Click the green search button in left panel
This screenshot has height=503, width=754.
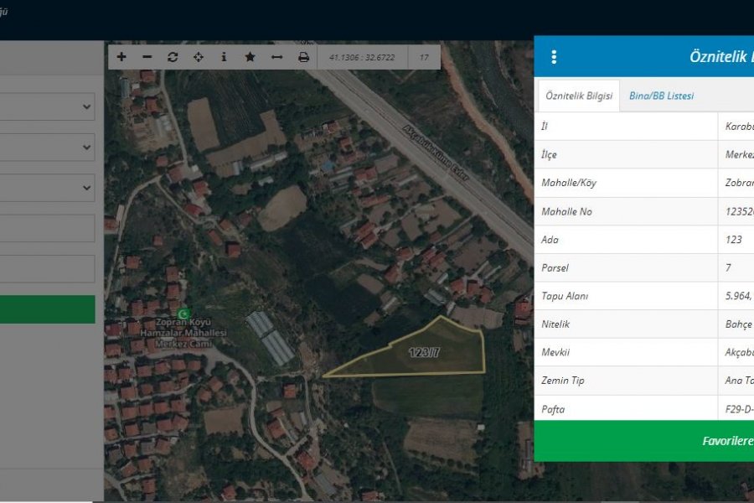point(47,309)
